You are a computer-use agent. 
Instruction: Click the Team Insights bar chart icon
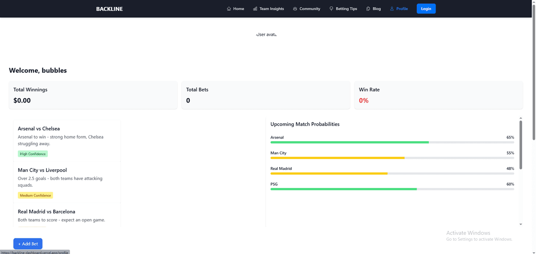pyautogui.click(x=255, y=9)
